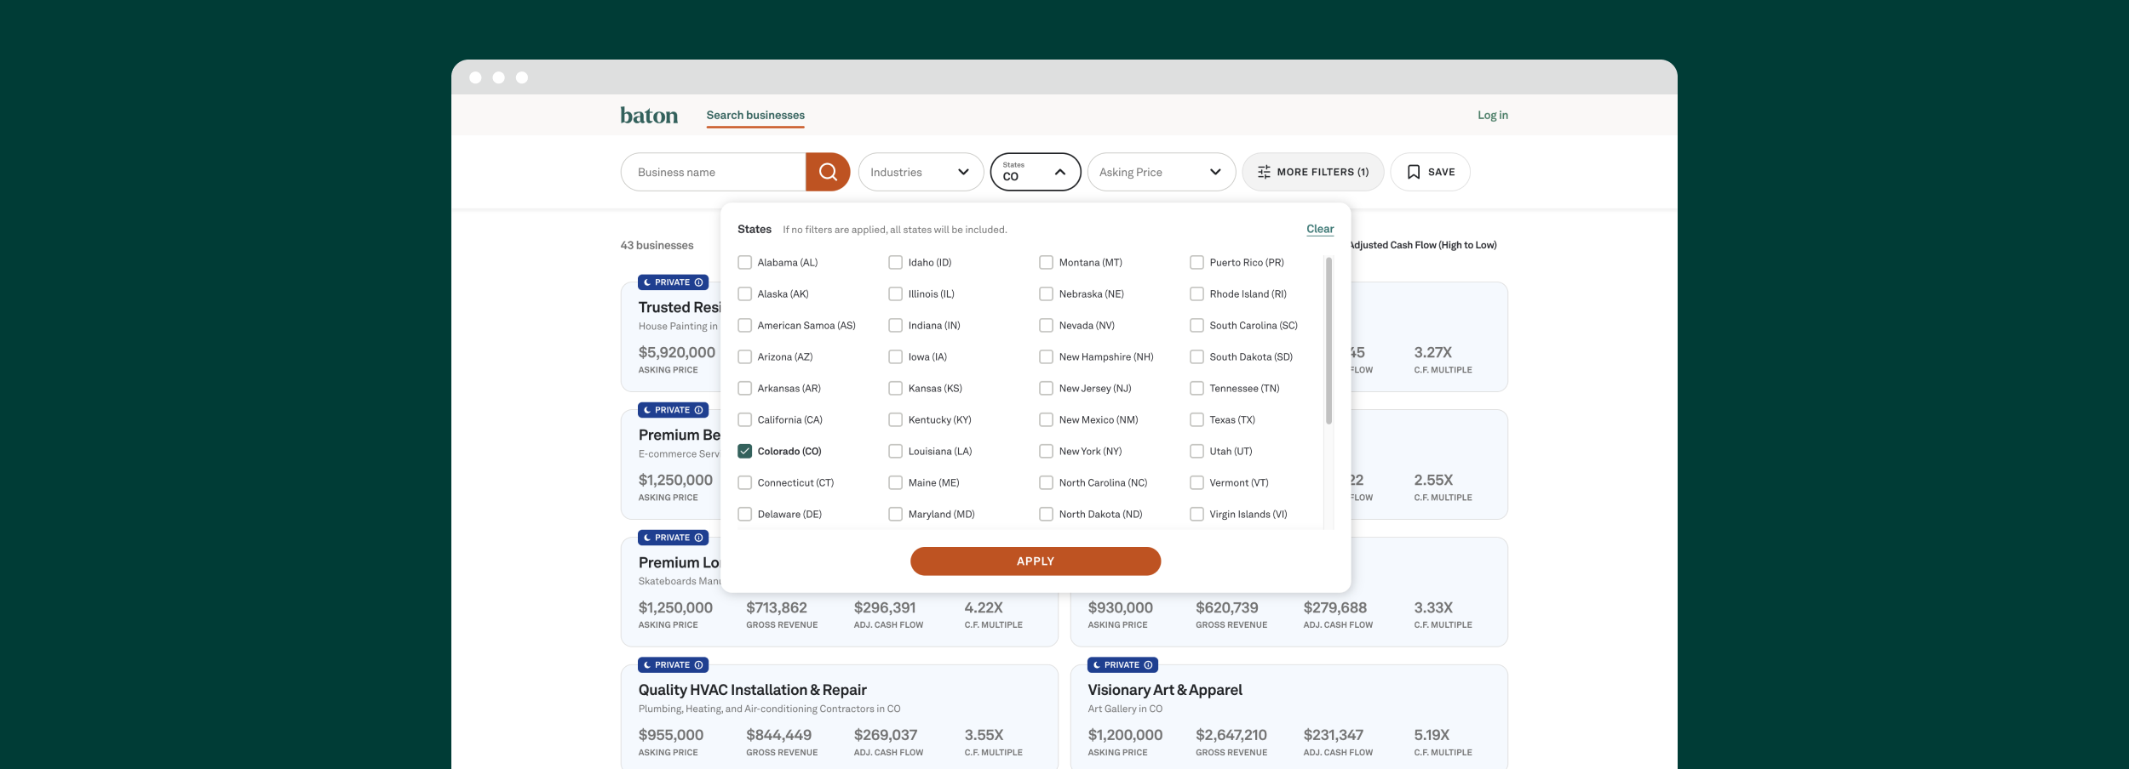2129x769 pixels.
Task: Check the Delaware (DE) checkbox
Action: click(745, 515)
